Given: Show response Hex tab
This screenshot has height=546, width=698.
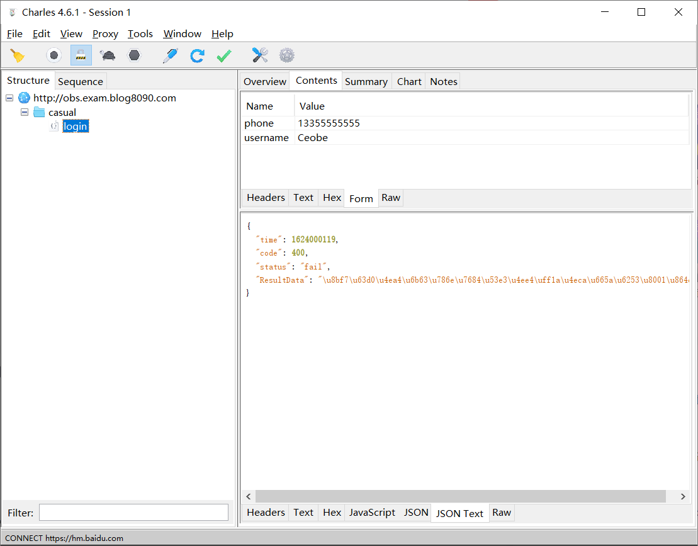Looking at the screenshot, I should coord(332,513).
